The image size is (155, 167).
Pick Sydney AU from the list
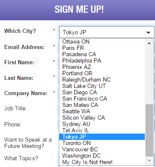102,124
